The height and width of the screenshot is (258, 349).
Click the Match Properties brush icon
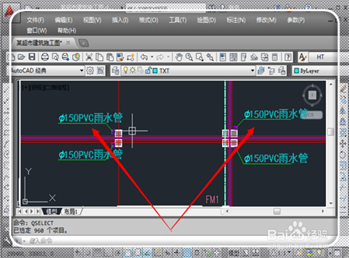coord(120,57)
